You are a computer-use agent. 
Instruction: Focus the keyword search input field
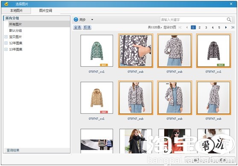(193, 20)
